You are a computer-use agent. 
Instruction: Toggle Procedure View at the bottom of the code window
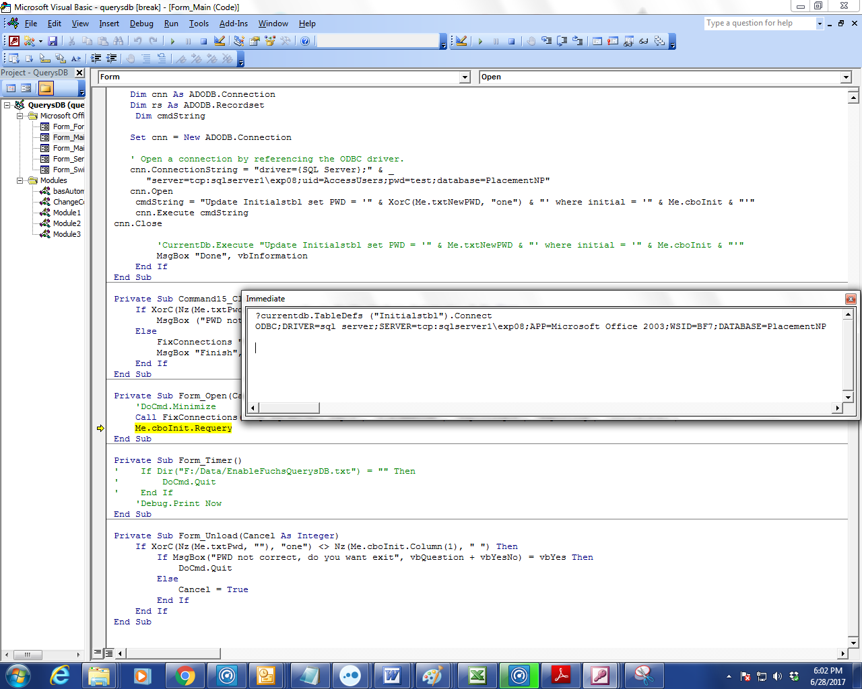(x=98, y=653)
